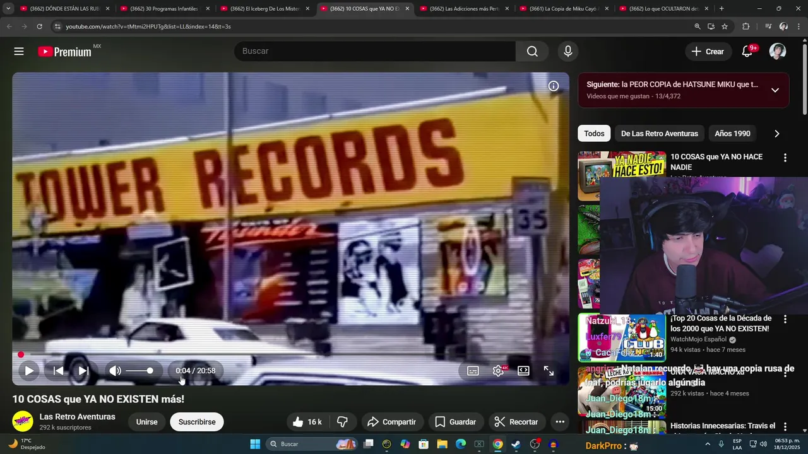
Task: Mute the video volume speaker
Action: click(x=115, y=371)
